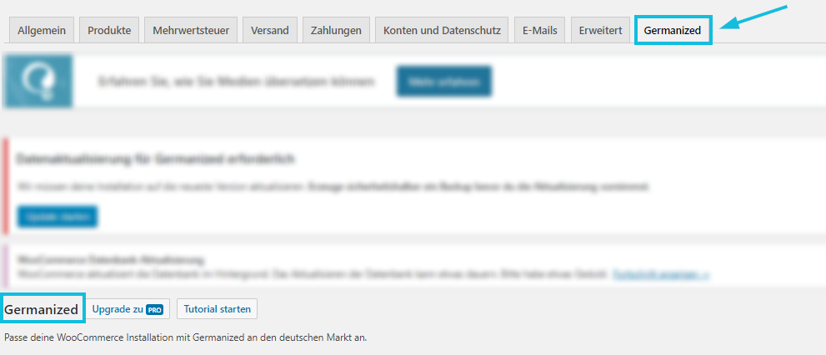Switch to Konten und Datenschutz tab

pyautogui.click(x=442, y=30)
